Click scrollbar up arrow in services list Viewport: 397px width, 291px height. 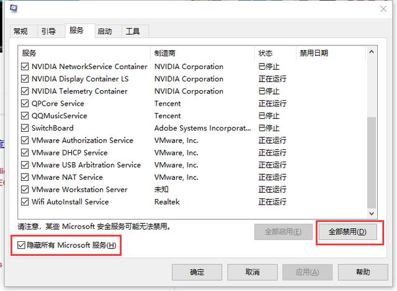pos(372,52)
